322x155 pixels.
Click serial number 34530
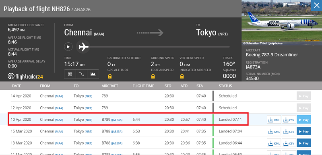coord(252,79)
